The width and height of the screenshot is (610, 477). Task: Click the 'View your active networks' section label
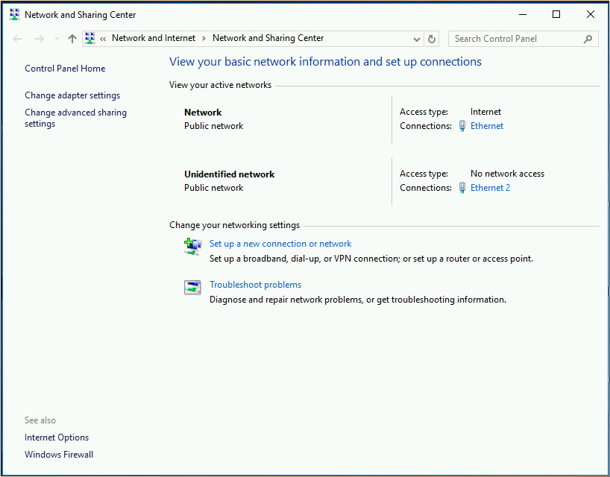click(220, 85)
